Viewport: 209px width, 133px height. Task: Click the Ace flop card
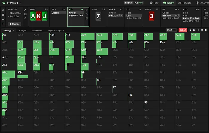[33, 16]
